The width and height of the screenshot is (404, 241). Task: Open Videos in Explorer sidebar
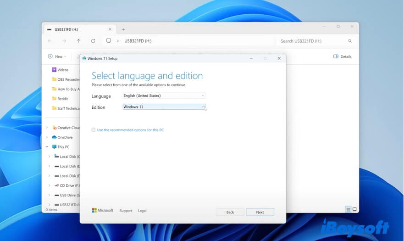point(63,70)
